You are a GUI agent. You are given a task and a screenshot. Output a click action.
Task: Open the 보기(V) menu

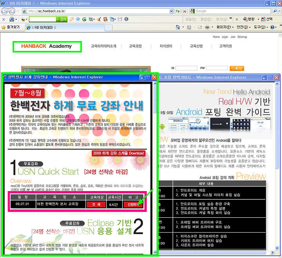coord(222,19)
